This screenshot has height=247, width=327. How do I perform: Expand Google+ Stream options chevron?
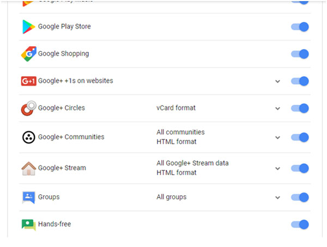click(x=277, y=169)
